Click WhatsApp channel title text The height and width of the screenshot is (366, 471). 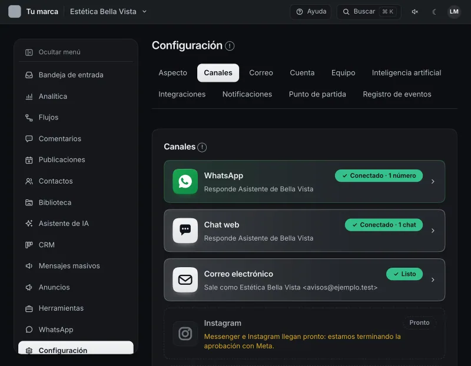224,175
